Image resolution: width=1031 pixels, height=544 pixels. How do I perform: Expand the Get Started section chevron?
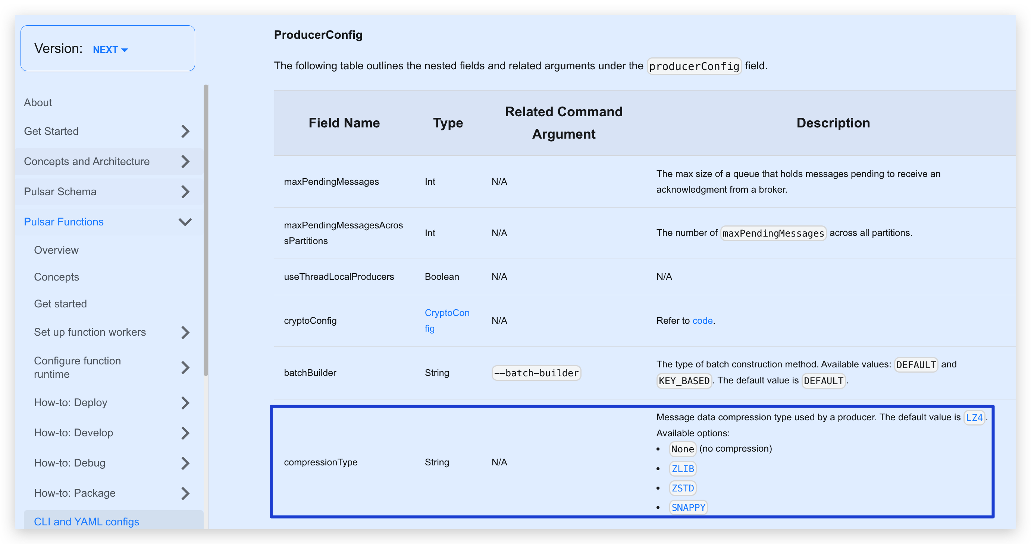point(185,131)
